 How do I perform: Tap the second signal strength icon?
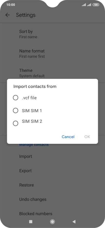click(x=89, y=5)
